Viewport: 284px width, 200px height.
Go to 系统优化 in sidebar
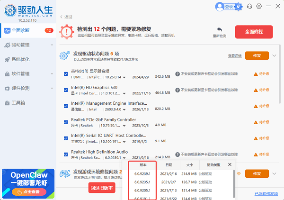(28, 59)
